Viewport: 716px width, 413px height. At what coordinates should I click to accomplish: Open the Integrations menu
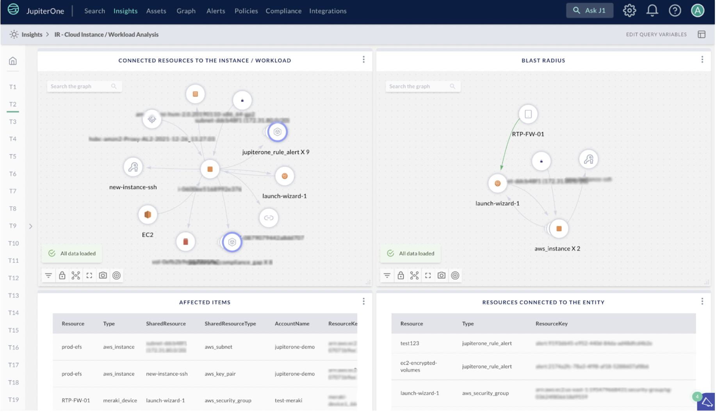(328, 11)
